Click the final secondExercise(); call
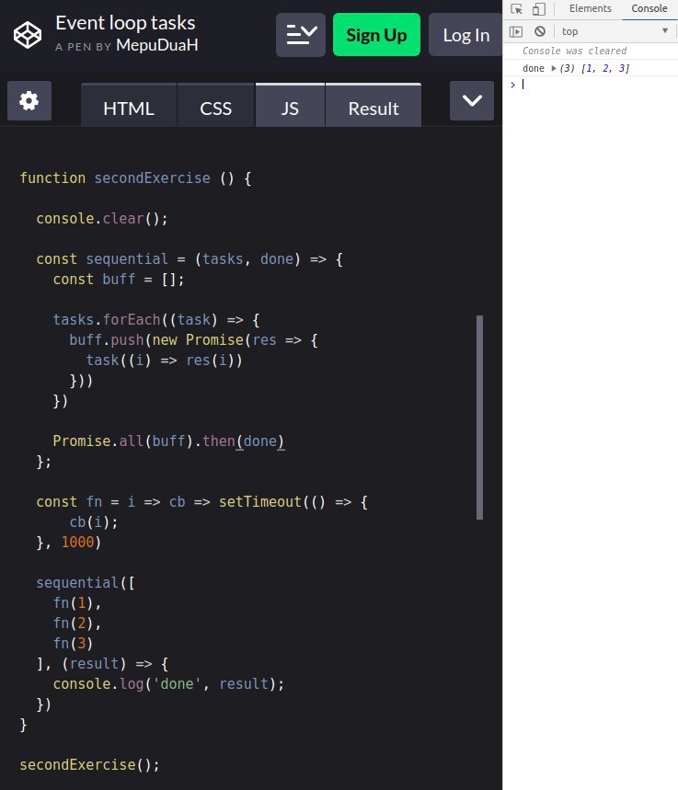 pyautogui.click(x=90, y=765)
